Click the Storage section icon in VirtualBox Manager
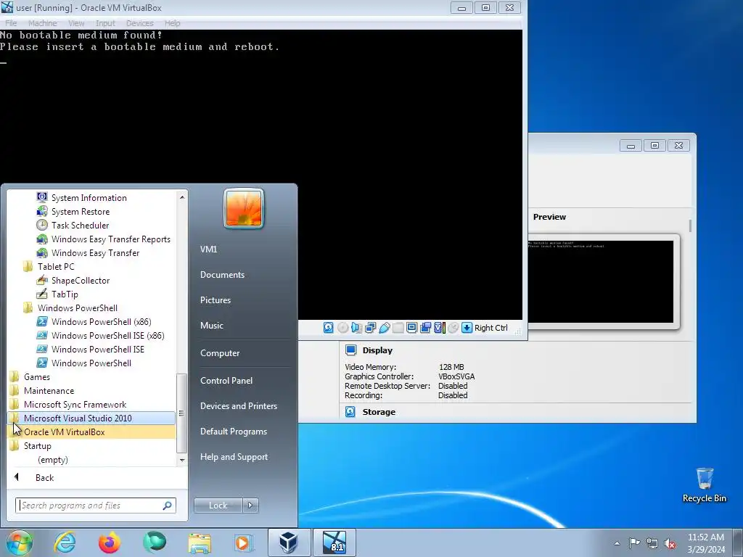This screenshot has height=557, width=743. point(350,412)
